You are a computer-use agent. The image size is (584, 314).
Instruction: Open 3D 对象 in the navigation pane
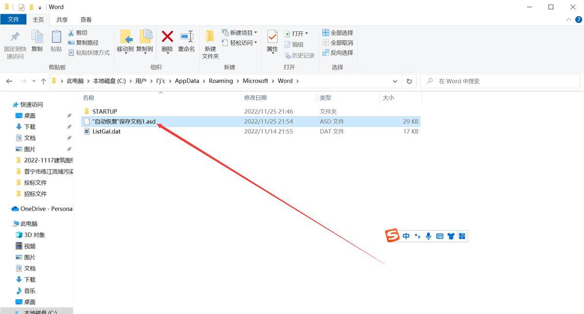[30, 235]
